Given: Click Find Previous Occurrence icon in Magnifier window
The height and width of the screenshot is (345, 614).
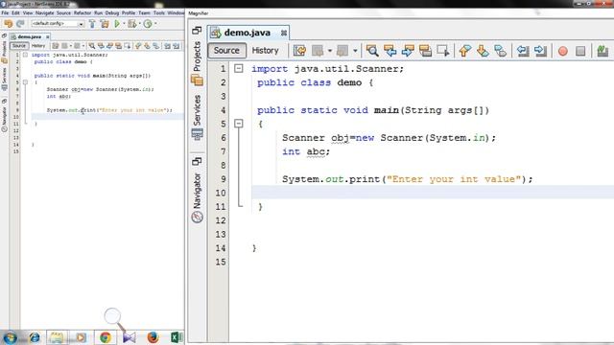Looking at the screenshot, I should pos(390,51).
